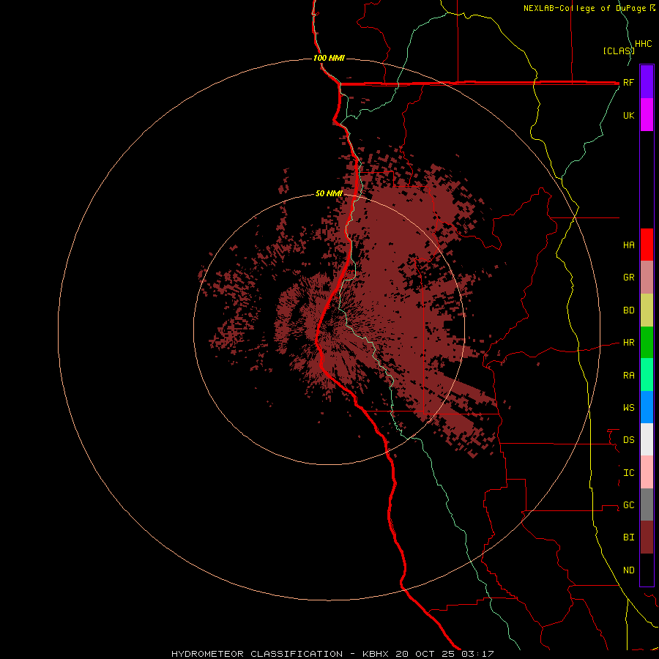659x659 pixels.
Task: Click the ND legend label
Action: tap(628, 570)
